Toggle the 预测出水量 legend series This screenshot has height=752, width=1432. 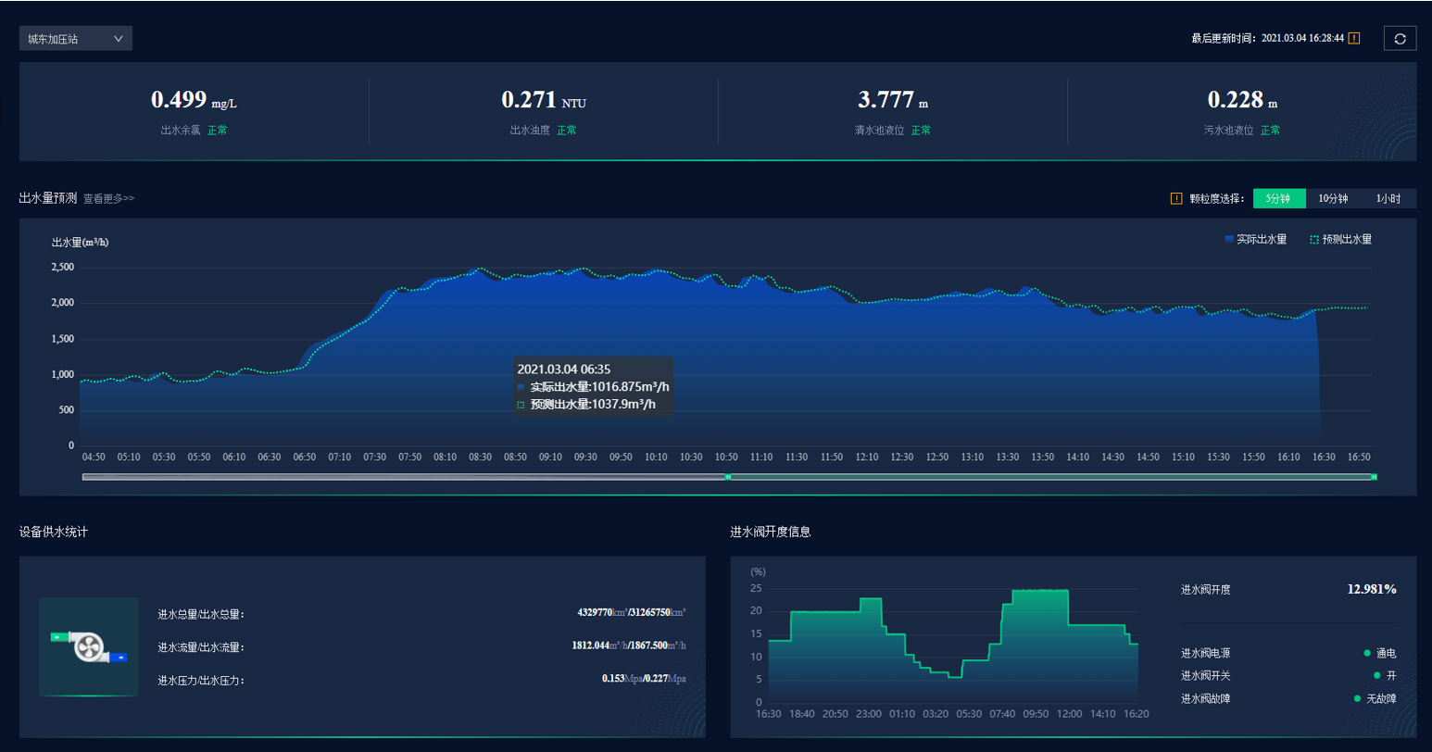point(1340,239)
